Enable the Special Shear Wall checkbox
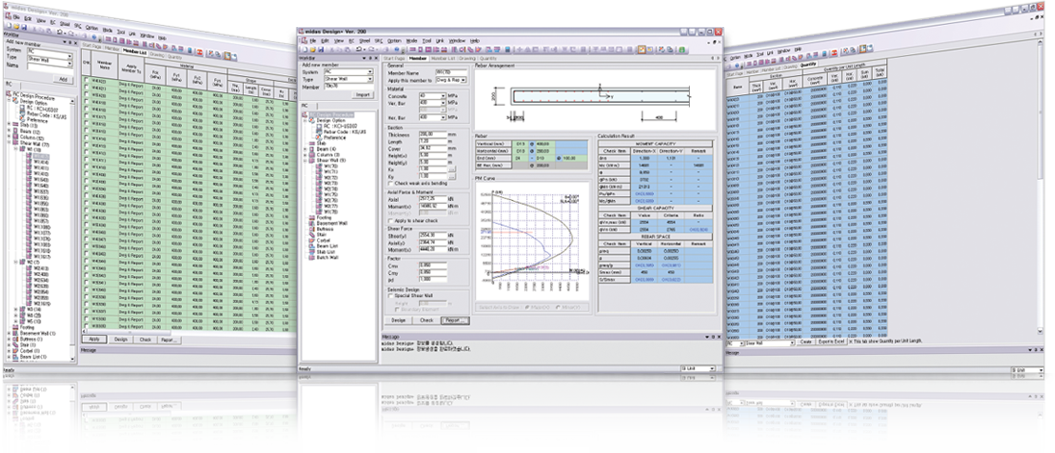The image size is (1055, 453). (390, 295)
